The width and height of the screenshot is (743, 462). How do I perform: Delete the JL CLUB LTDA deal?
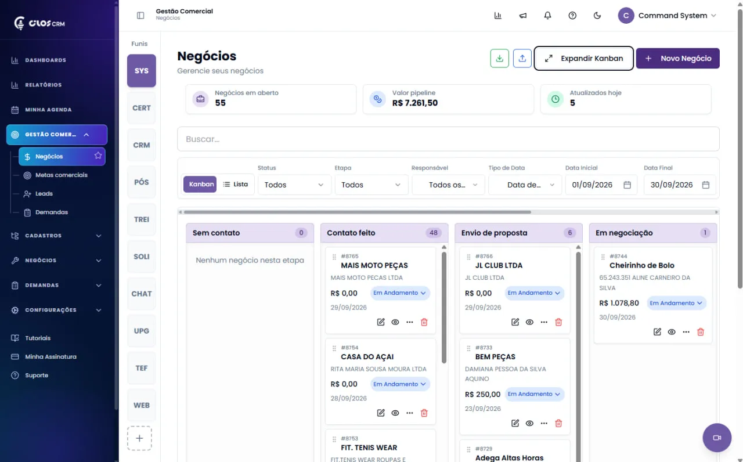click(x=558, y=322)
